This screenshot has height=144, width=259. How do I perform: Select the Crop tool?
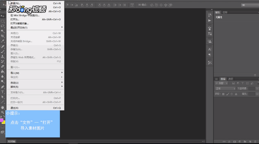2,36
